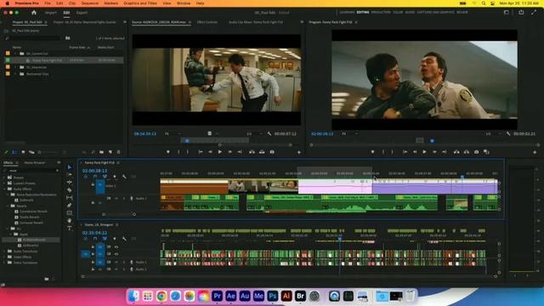Screen dimensions: 544x306
Task: Select the Rectangle tool
Action: coord(70,213)
